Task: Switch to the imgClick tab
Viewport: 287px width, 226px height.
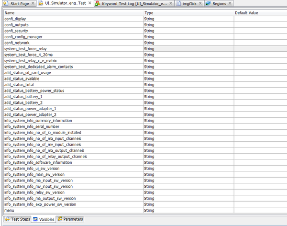Action: [188, 3]
